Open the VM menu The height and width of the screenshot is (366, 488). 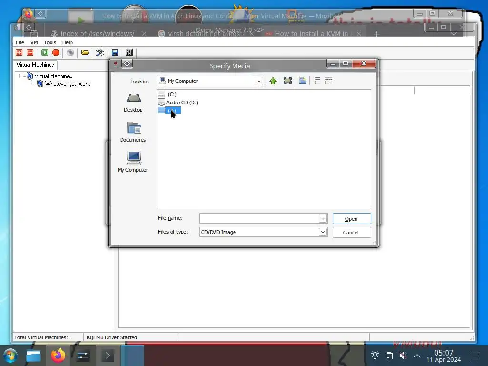(x=34, y=42)
